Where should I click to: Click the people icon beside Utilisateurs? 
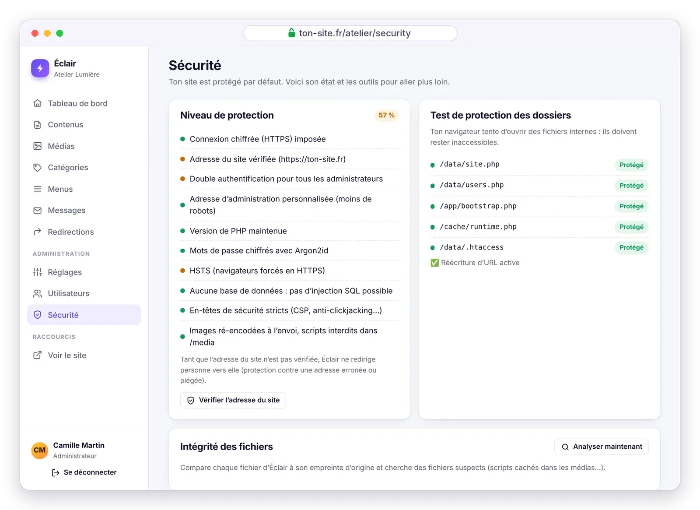pyautogui.click(x=38, y=293)
